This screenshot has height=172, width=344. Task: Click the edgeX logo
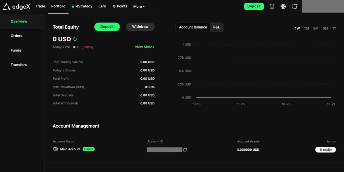point(16,7)
